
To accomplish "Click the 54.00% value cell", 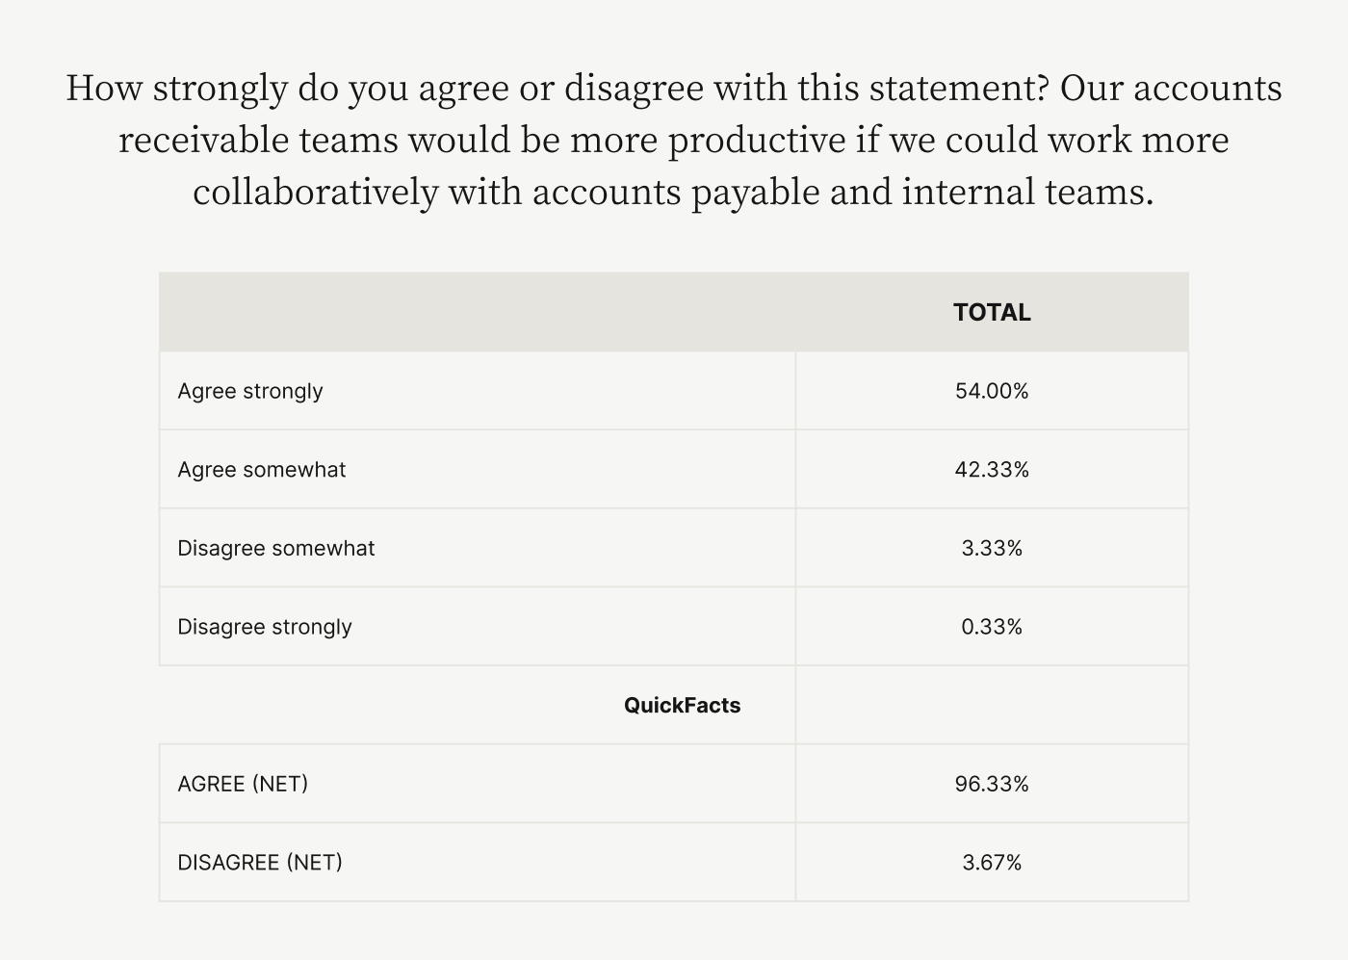I will 992,391.
